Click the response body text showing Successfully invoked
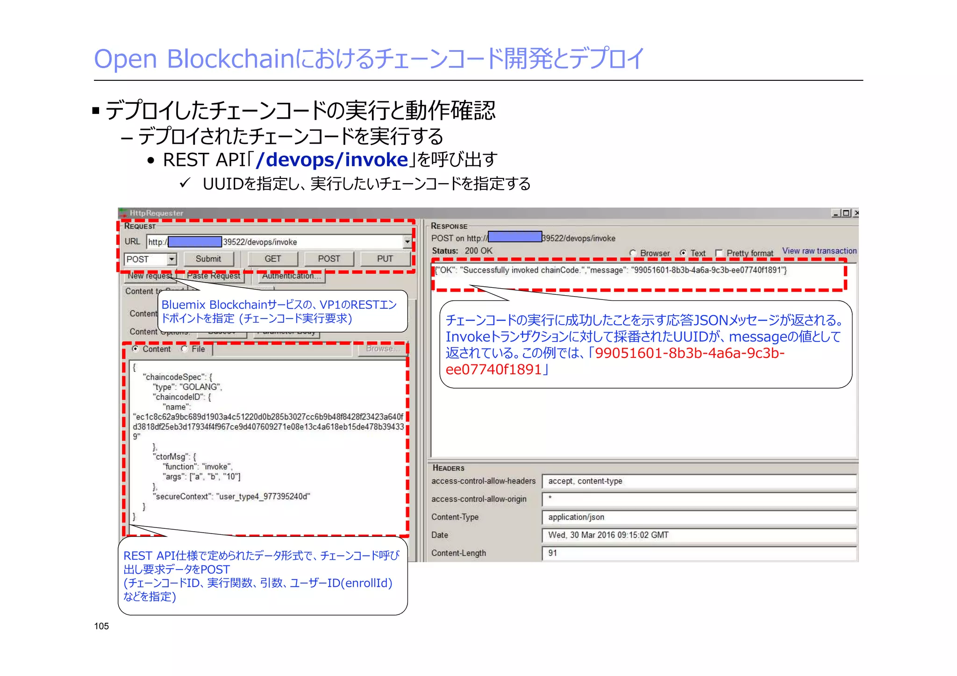The width and height of the screenshot is (957, 676). (611, 270)
